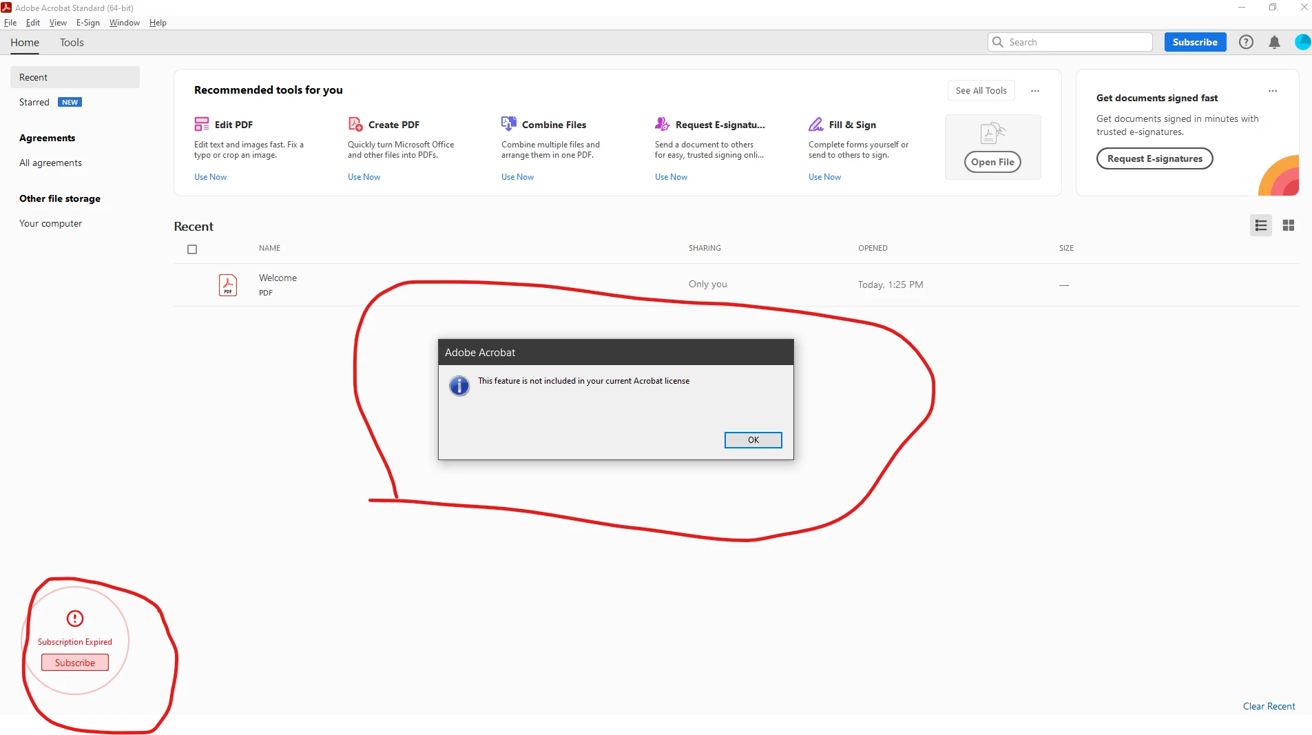Image resolution: width=1312 pixels, height=735 pixels.
Task: Open All agreements in the sidebar
Action: (50, 163)
